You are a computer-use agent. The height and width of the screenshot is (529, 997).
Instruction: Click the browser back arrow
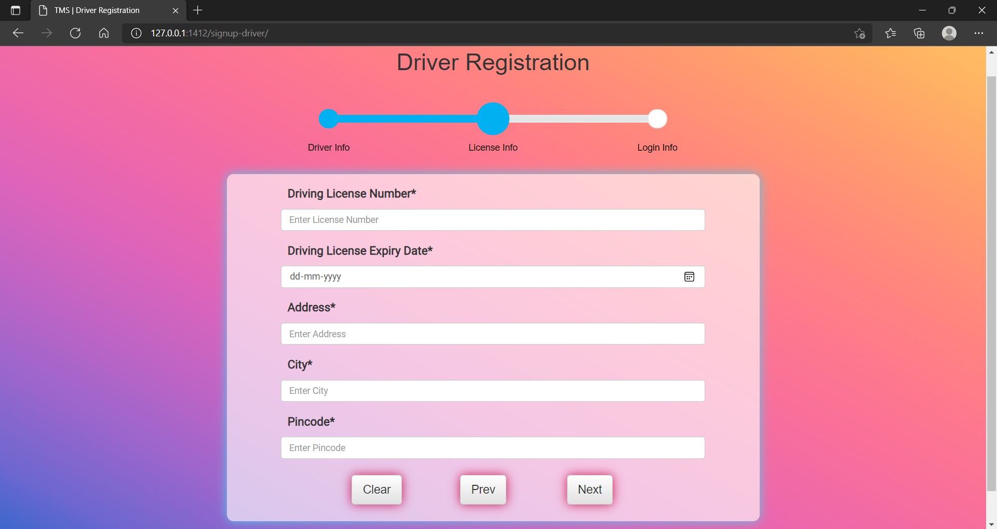(x=18, y=33)
